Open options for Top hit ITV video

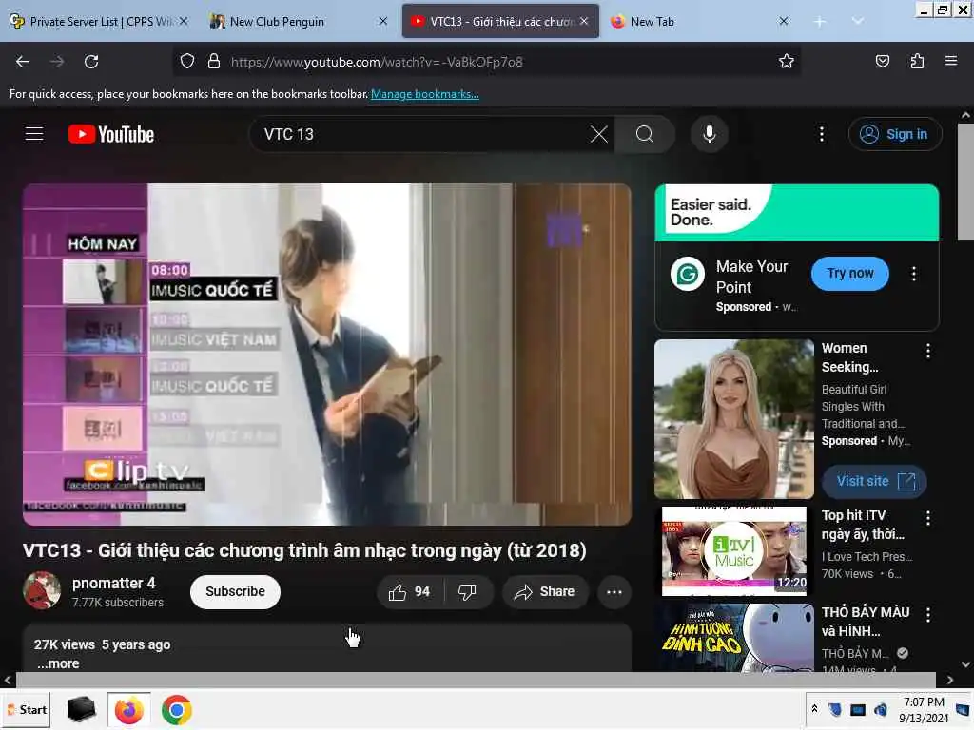pyautogui.click(x=927, y=518)
